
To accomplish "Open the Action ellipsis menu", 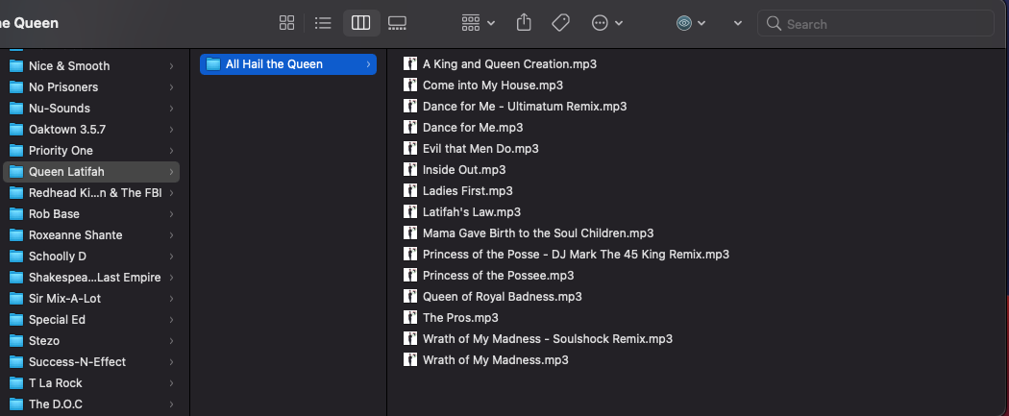I will click(x=606, y=23).
